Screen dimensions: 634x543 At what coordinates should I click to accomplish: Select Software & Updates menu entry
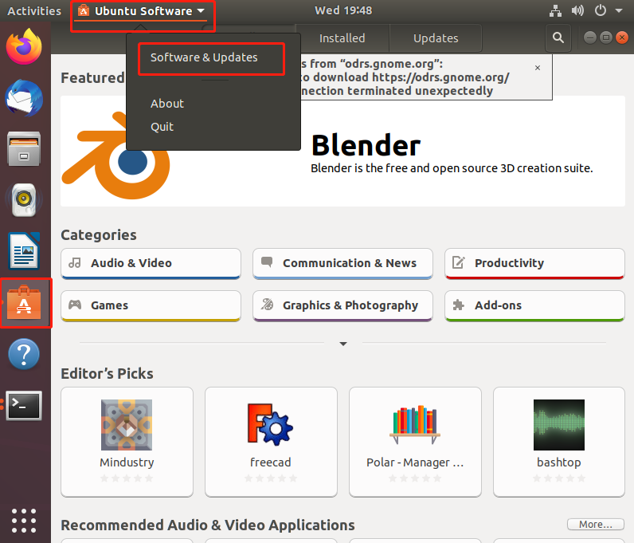click(204, 57)
